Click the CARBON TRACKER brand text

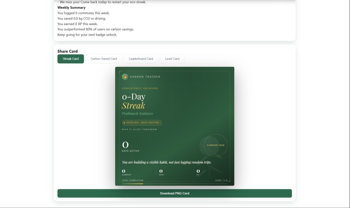(x=145, y=77)
